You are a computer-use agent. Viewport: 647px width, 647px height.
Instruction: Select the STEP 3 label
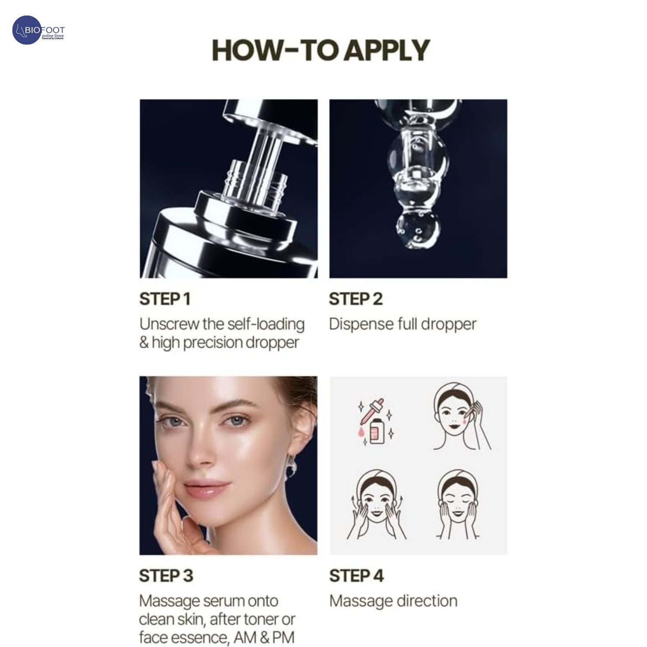(x=166, y=576)
